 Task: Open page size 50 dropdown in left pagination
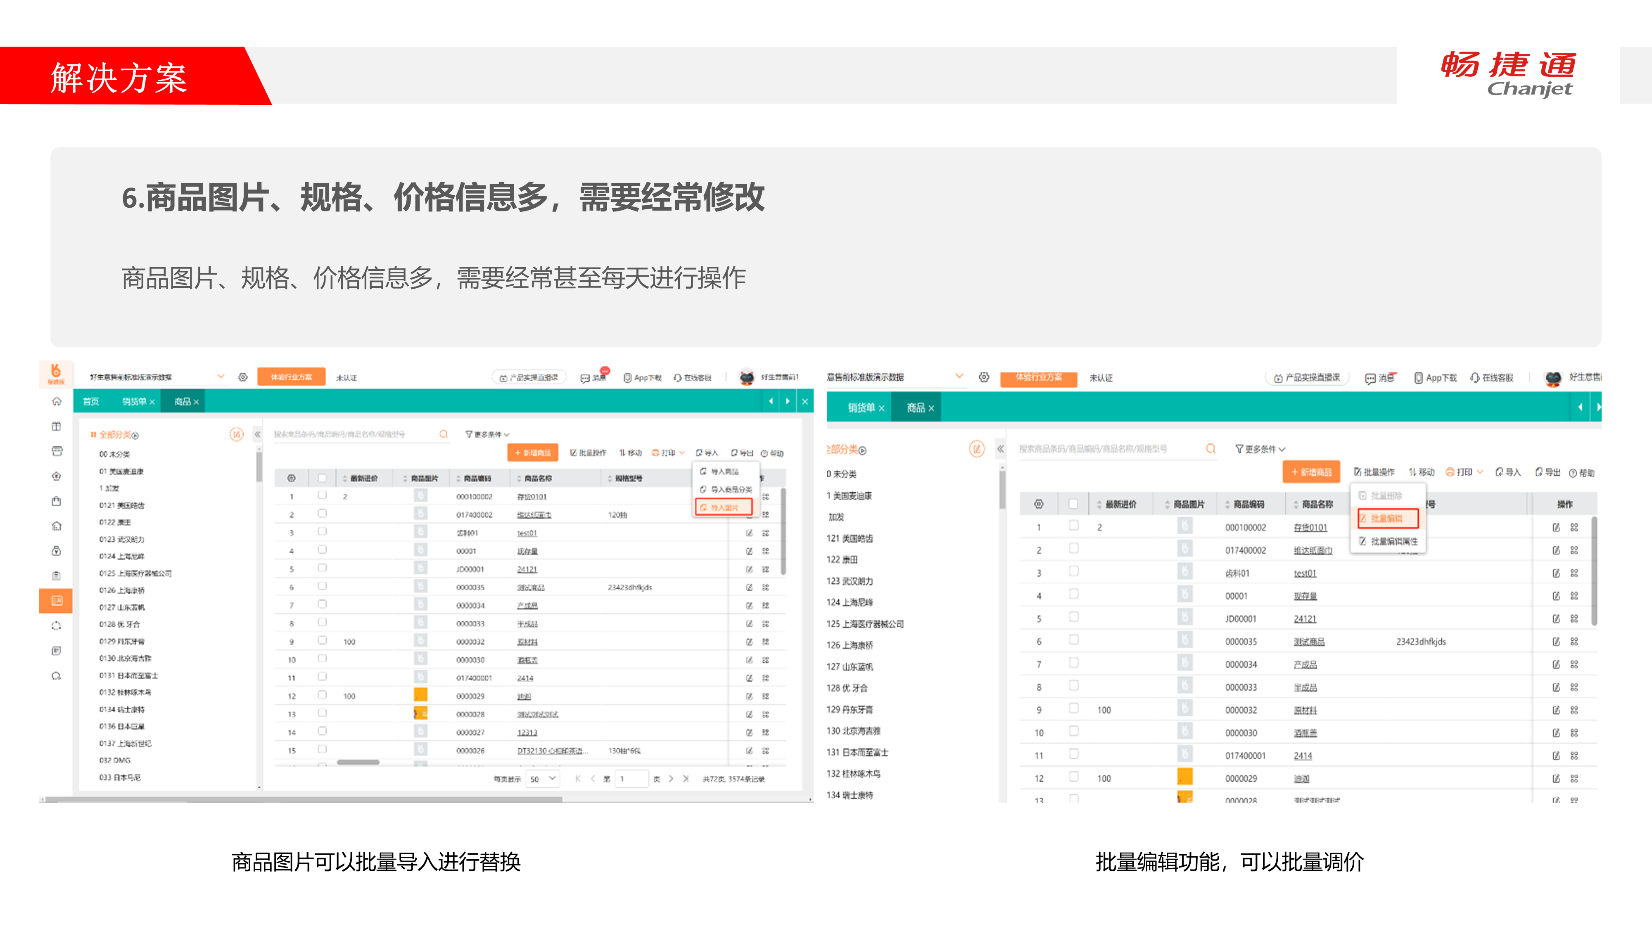pos(543,778)
